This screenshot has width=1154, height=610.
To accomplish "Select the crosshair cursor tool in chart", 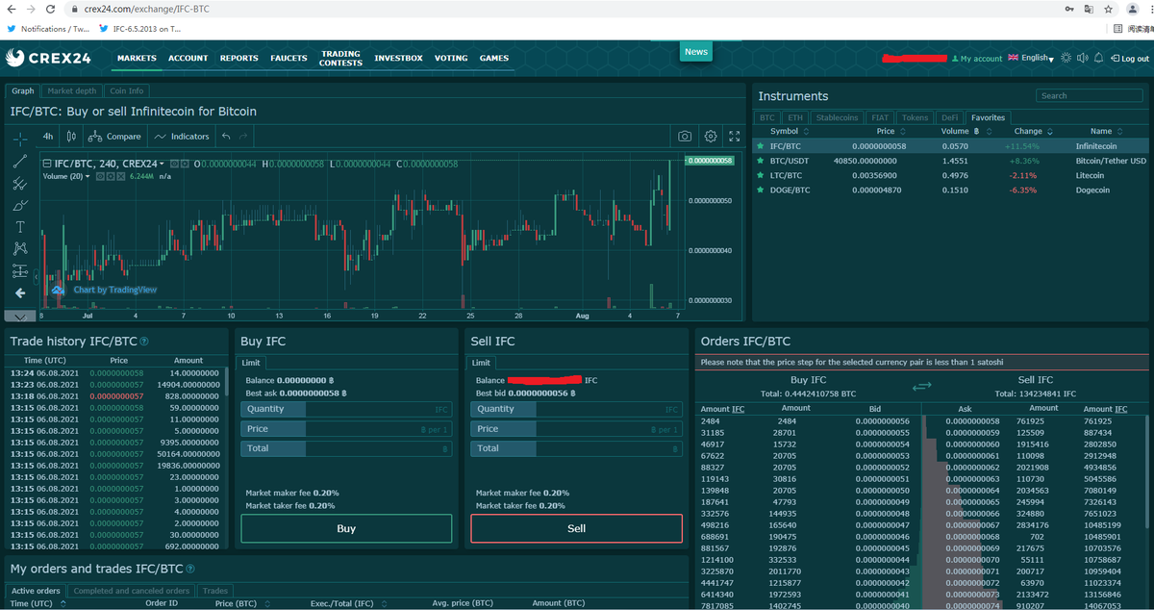I will [x=20, y=139].
